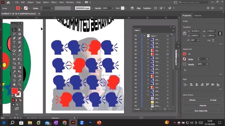Open the Window menu

(x=70, y=2)
